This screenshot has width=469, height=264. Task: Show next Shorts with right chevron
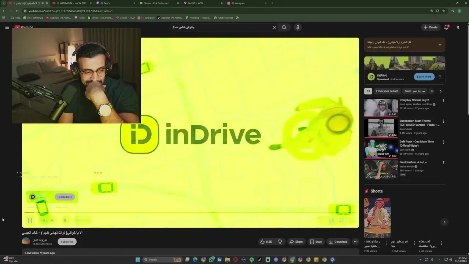click(444, 222)
